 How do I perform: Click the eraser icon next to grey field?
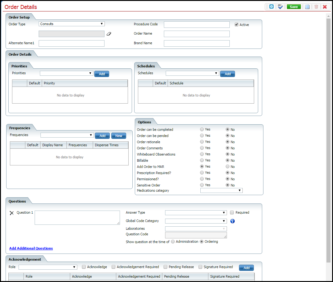(x=109, y=34)
